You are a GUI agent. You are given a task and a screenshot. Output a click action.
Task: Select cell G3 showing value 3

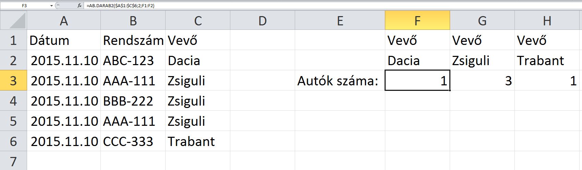point(482,81)
